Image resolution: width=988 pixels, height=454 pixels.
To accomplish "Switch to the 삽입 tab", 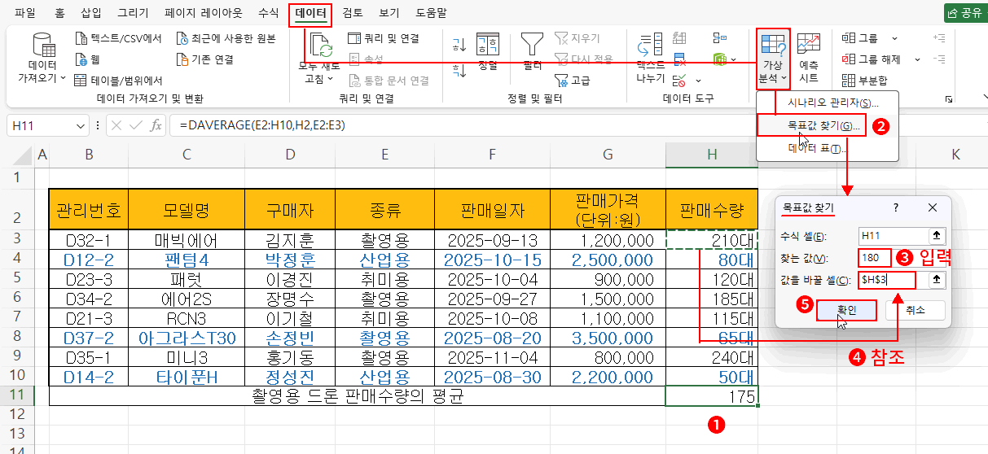I will 92,12.
